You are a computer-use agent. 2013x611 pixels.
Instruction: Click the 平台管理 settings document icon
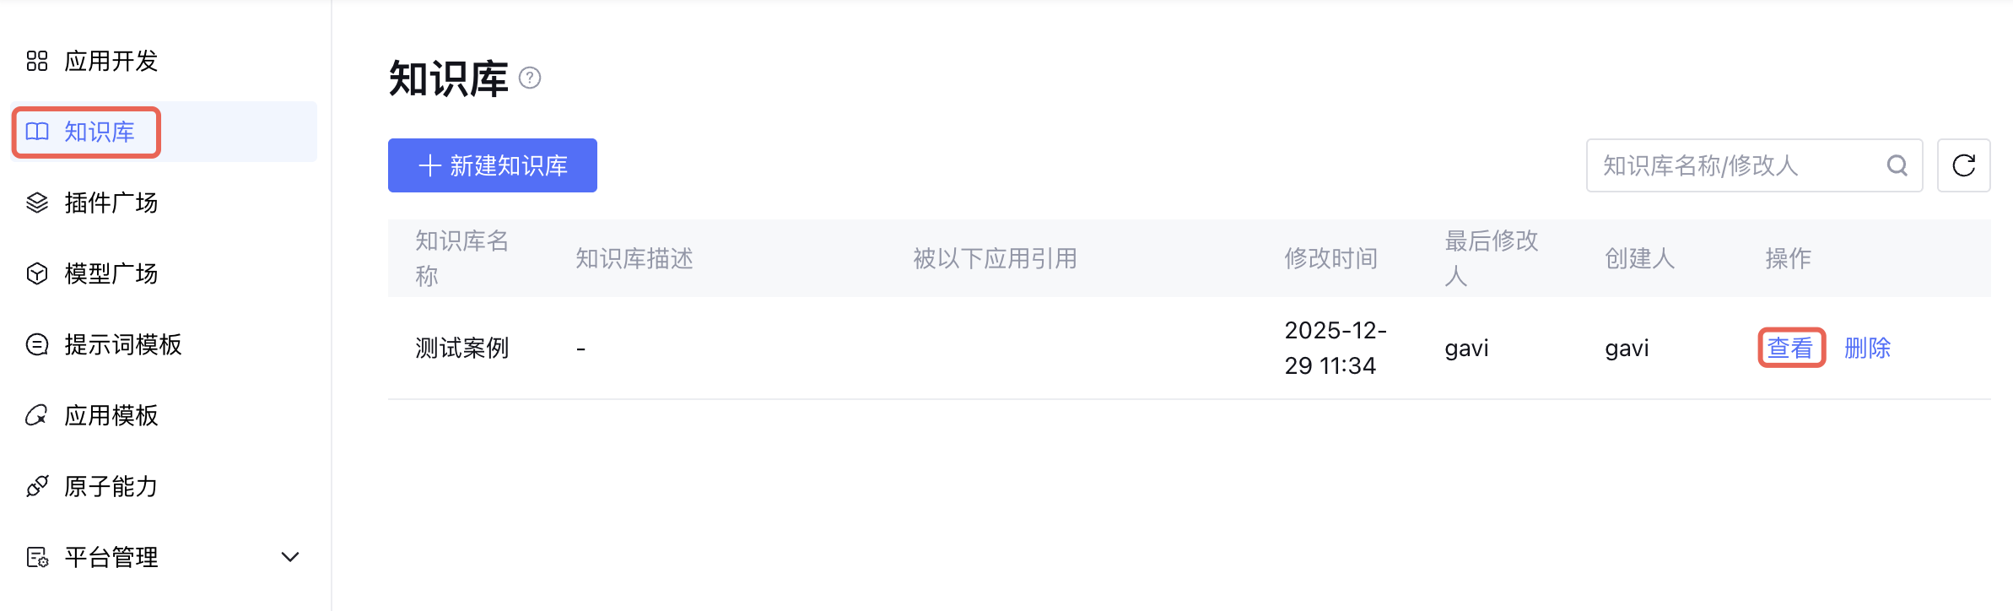point(37,557)
